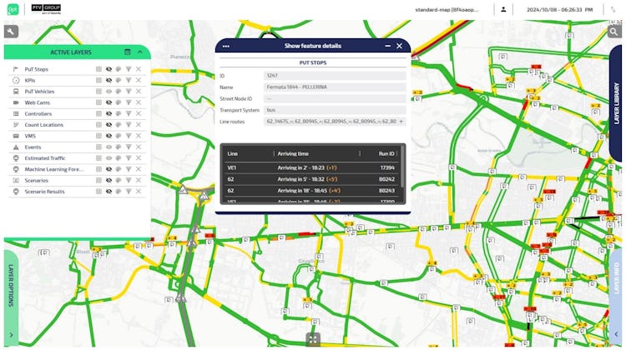Open data table for KPIs layer
The width and height of the screenshot is (626, 350).
point(98,80)
